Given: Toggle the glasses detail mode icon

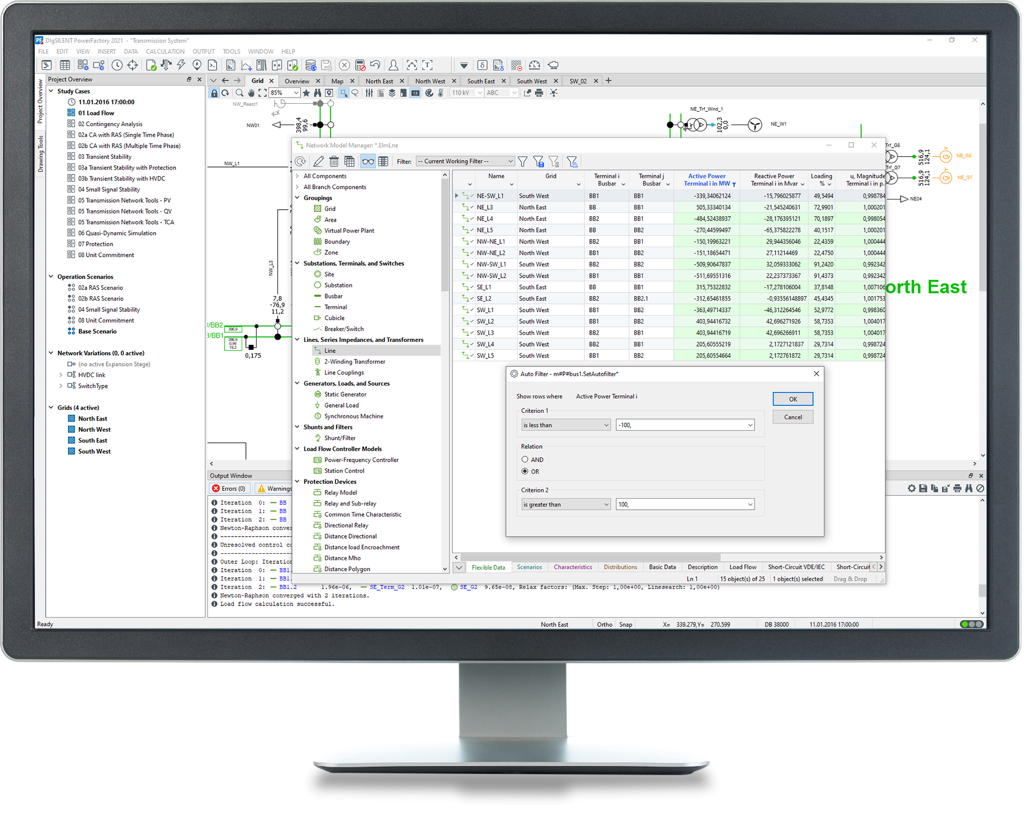Looking at the screenshot, I should pyautogui.click(x=368, y=162).
